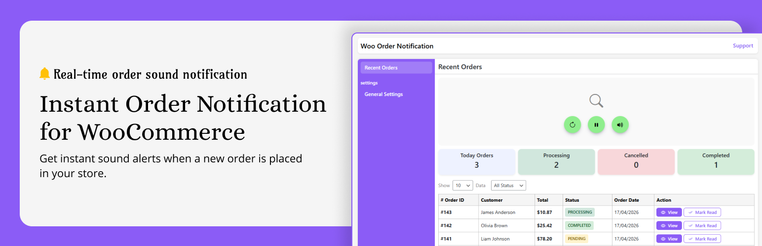The height and width of the screenshot is (246, 762).
Task: Click the total $78.20
Action: [544, 239]
